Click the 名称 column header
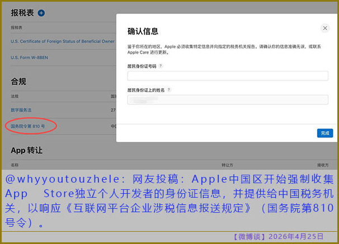339x244 pixels. click(15, 165)
